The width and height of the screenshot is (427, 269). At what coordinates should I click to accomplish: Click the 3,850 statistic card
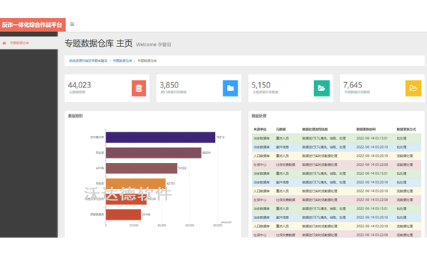coord(199,88)
